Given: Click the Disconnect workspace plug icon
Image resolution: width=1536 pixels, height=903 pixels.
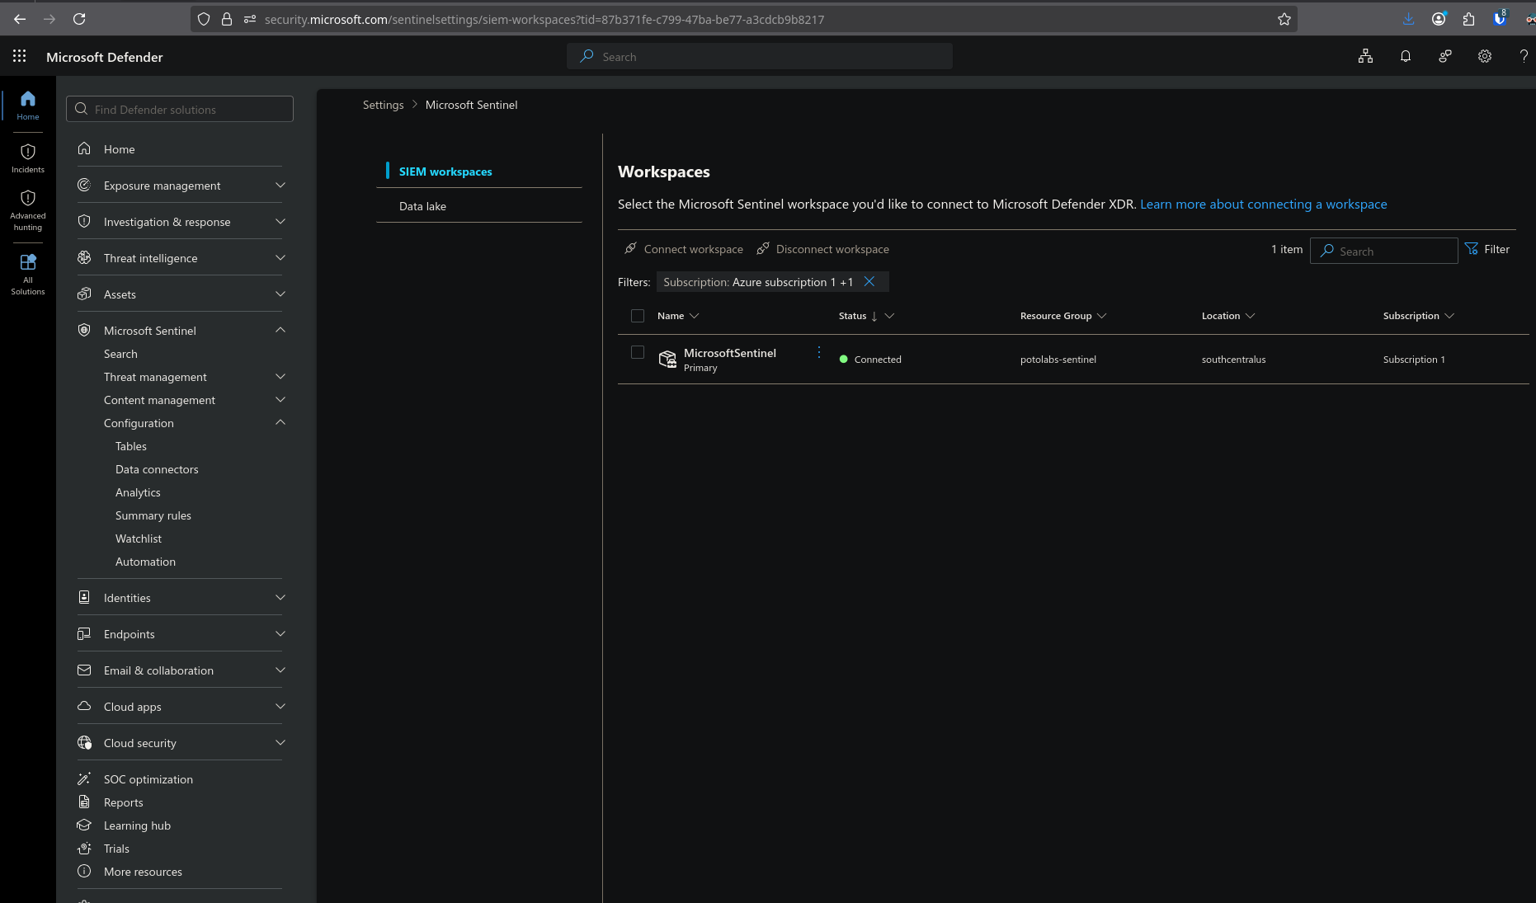Looking at the screenshot, I should pyautogui.click(x=763, y=248).
